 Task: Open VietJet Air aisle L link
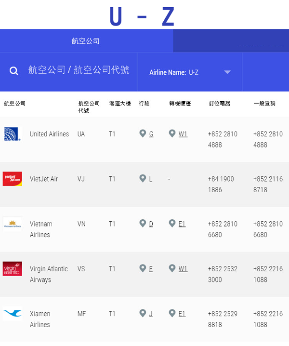click(150, 179)
